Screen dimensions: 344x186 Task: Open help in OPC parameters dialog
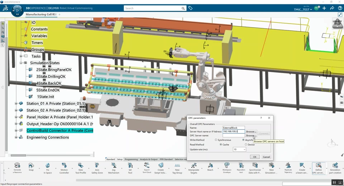click(261, 118)
